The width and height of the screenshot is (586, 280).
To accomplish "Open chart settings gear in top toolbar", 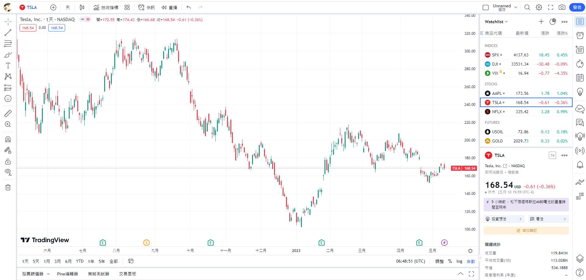I will 539,7.
